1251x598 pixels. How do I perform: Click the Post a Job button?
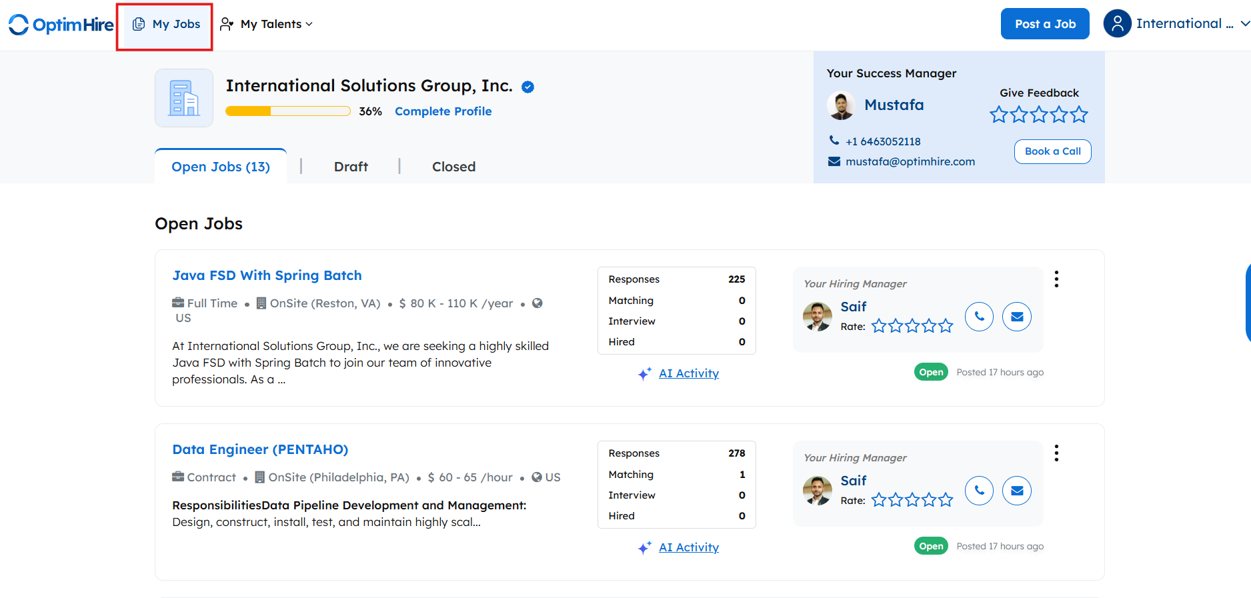[1045, 24]
